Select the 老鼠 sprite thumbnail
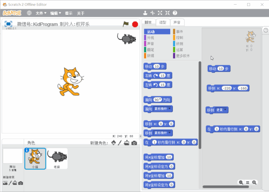This screenshot has width=269, height=192. pos(57,159)
